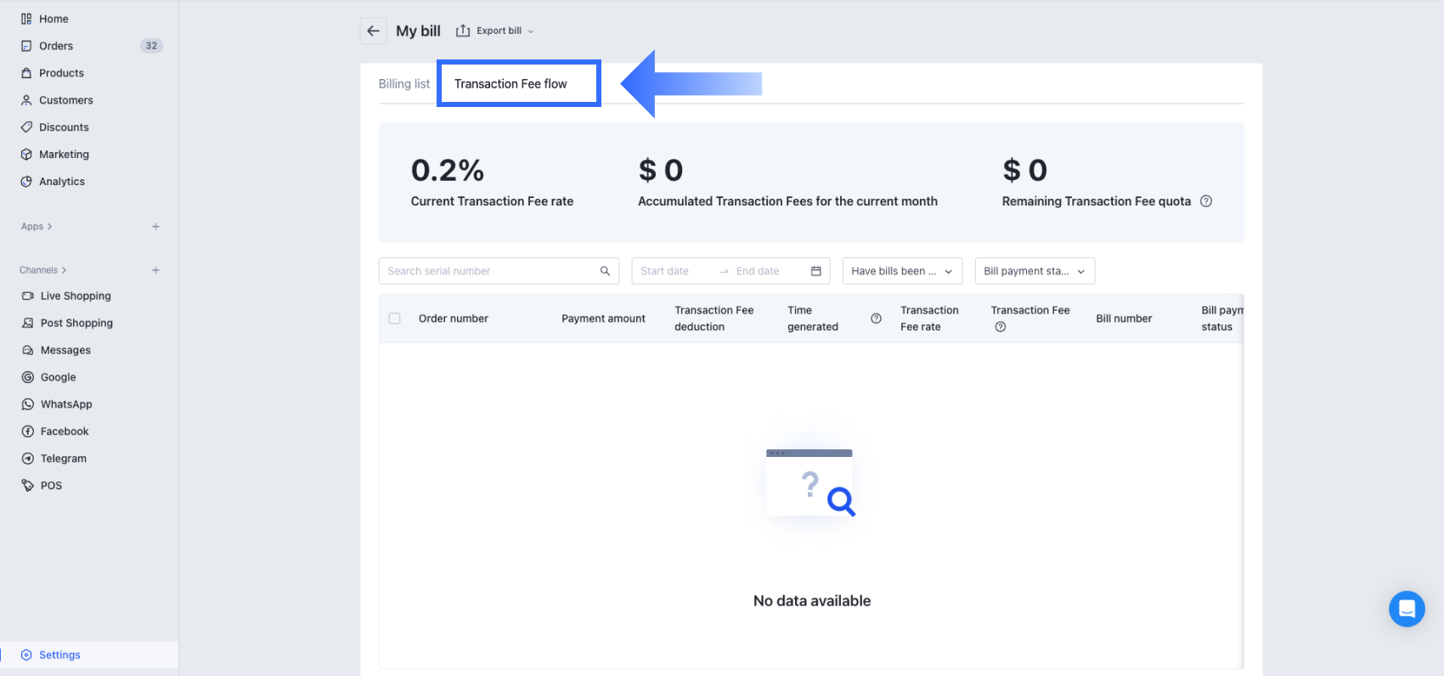Viewport: 1444px width, 676px height.
Task: Add a new channel with plus icon
Action: click(155, 270)
